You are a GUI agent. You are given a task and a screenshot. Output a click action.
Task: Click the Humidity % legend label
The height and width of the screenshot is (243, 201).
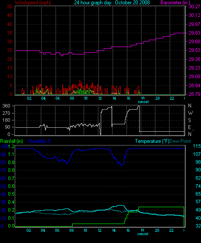[x=40, y=141]
